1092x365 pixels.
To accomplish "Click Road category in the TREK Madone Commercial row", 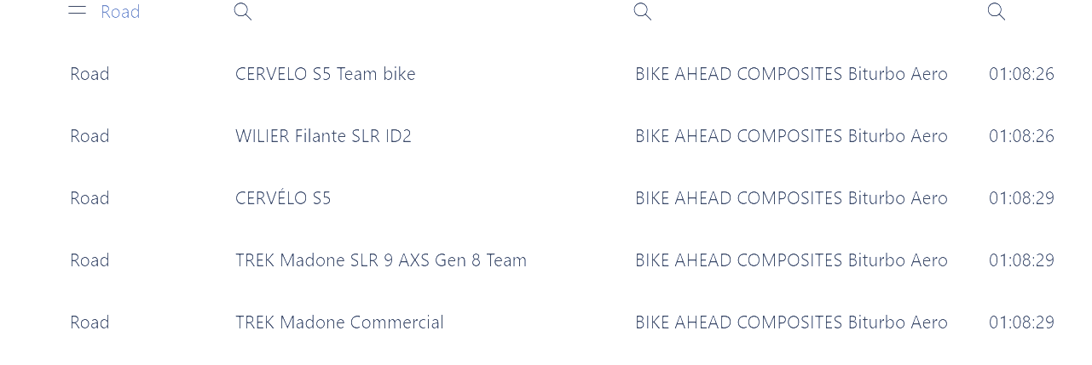I will 90,322.
